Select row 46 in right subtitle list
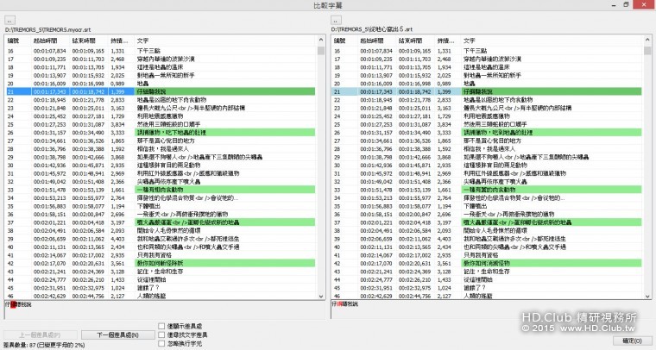 tap(488, 296)
